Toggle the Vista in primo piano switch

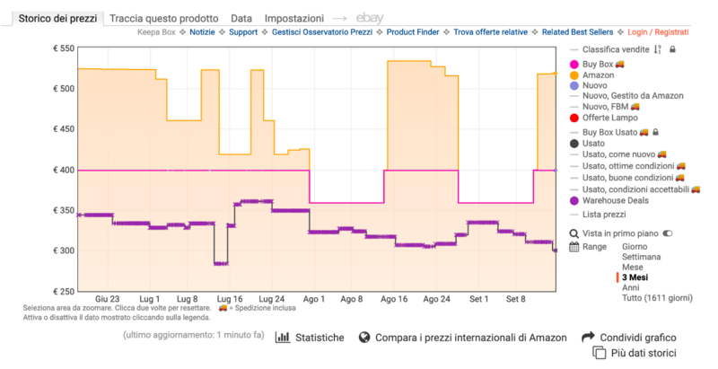point(667,233)
